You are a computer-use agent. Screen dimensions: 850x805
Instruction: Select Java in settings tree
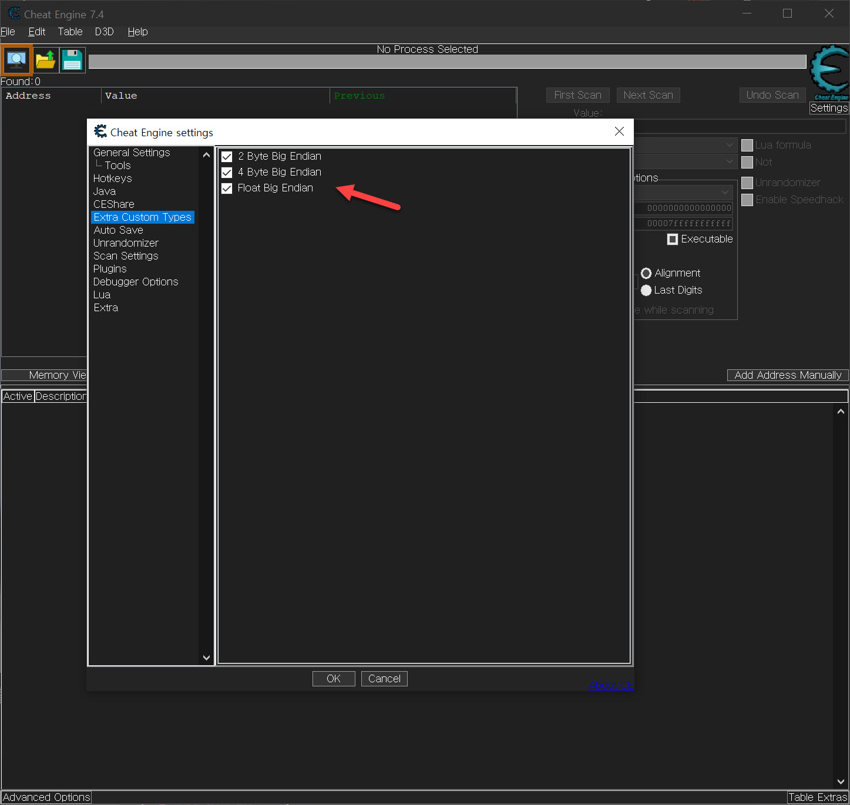(x=104, y=191)
